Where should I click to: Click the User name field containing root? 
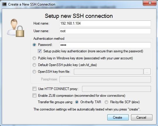105,31
